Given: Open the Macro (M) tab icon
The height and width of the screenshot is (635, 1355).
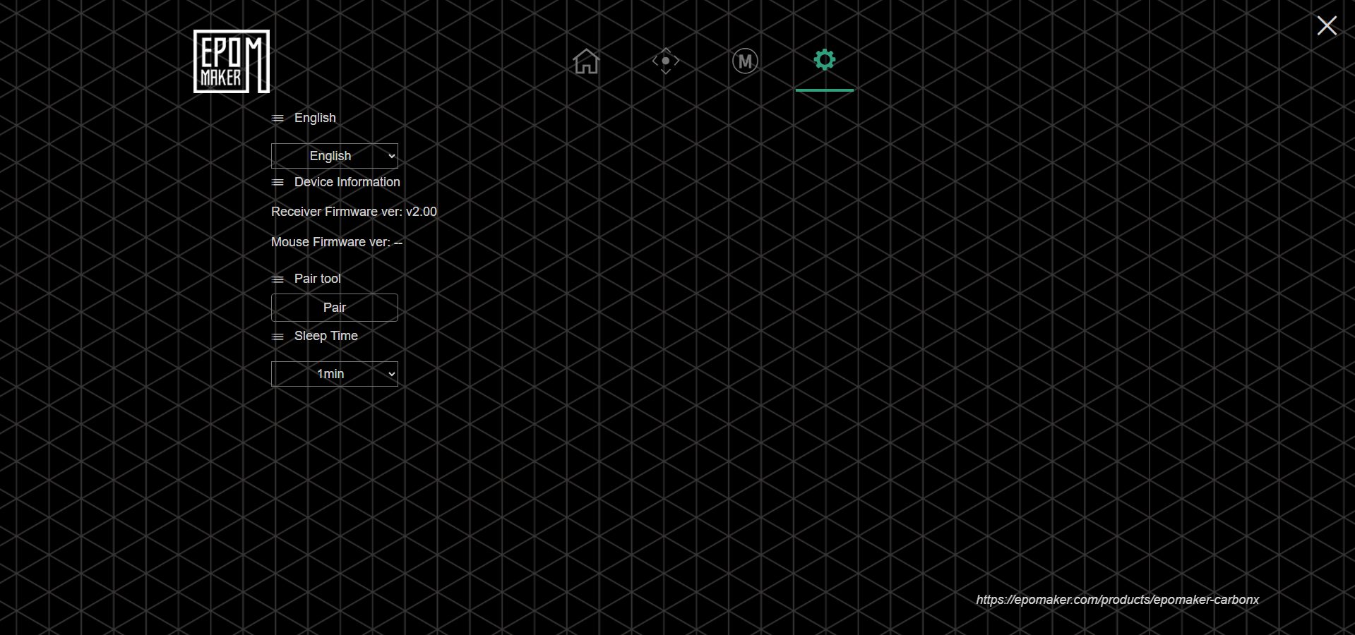Looking at the screenshot, I should point(745,61).
